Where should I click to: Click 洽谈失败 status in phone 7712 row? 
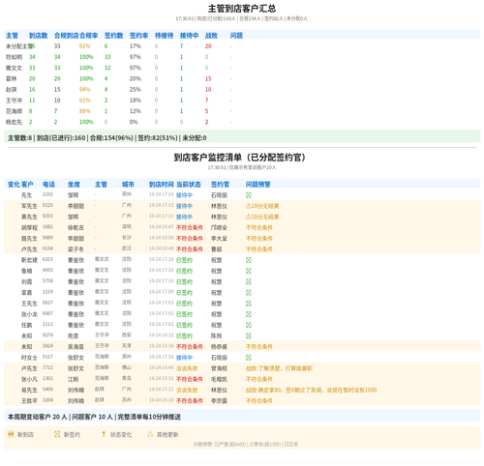point(187,368)
